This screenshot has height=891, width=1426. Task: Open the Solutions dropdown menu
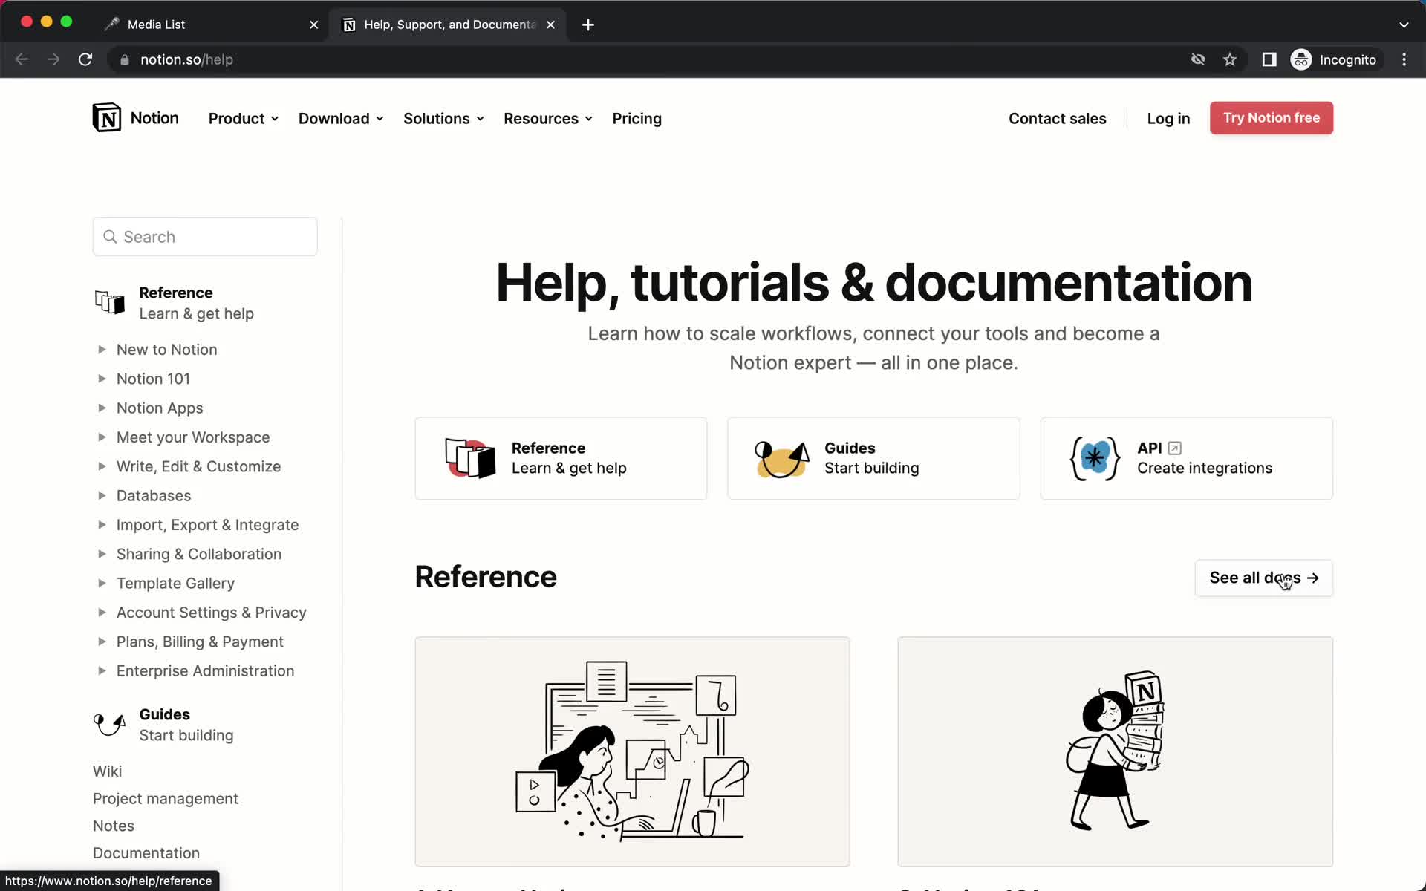pos(443,119)
